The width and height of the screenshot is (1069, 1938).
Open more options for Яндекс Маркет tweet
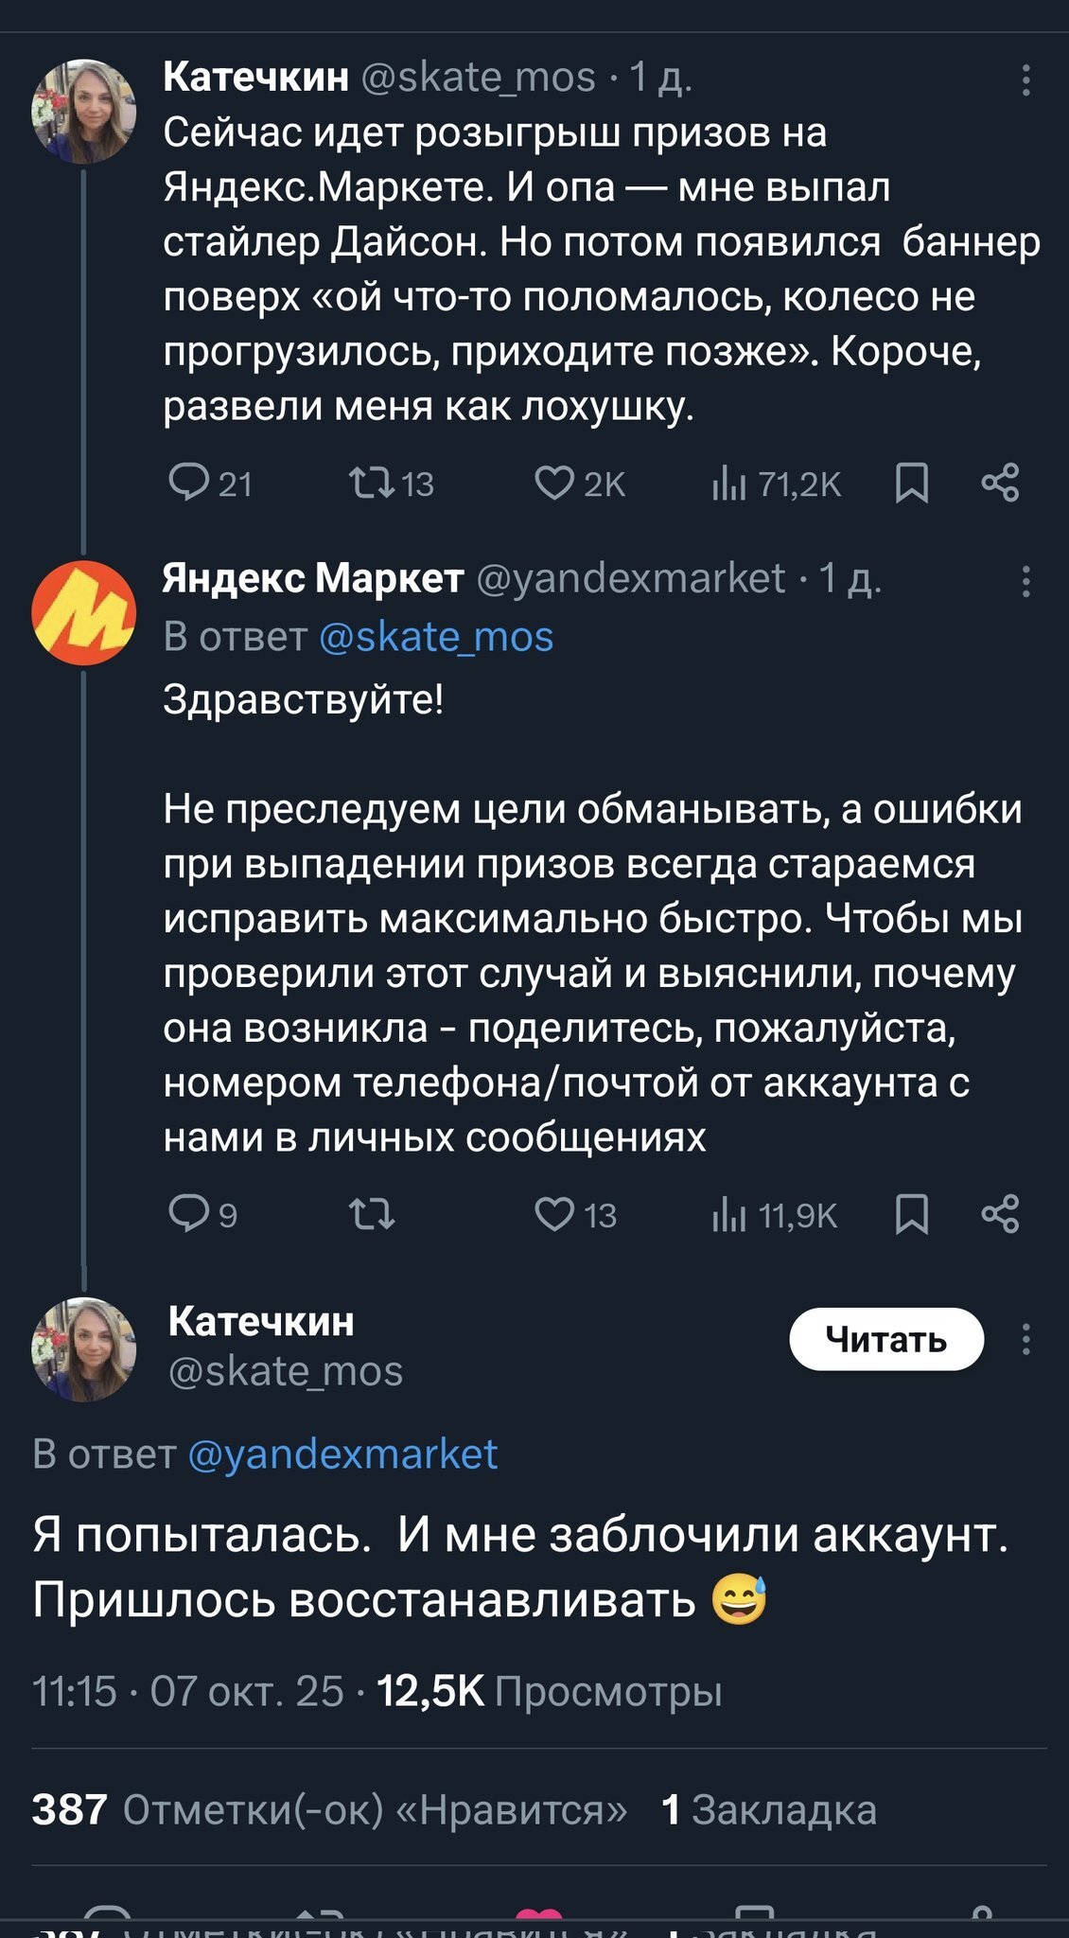pyautogui.click(x=1025, y=581)
